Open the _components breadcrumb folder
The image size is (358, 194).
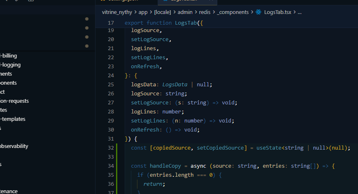(232, 12)
